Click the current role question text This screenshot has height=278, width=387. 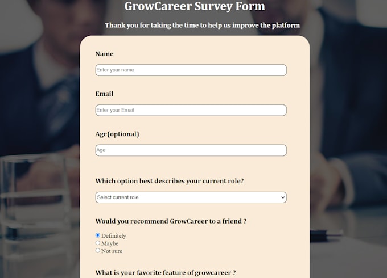[x=169, y=181]
